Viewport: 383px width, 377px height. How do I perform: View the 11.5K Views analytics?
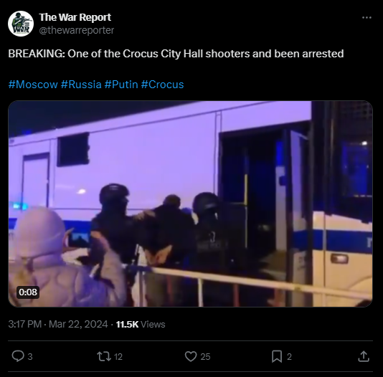coord(141,324)
